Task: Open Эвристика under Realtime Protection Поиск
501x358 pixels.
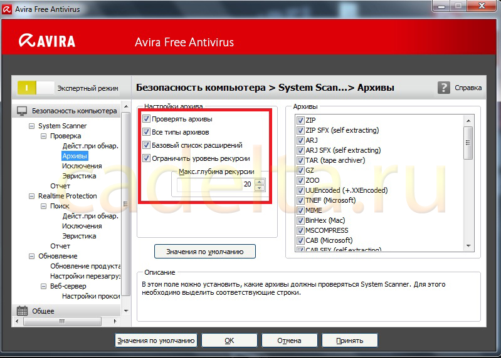Action: tap(79, 236)
